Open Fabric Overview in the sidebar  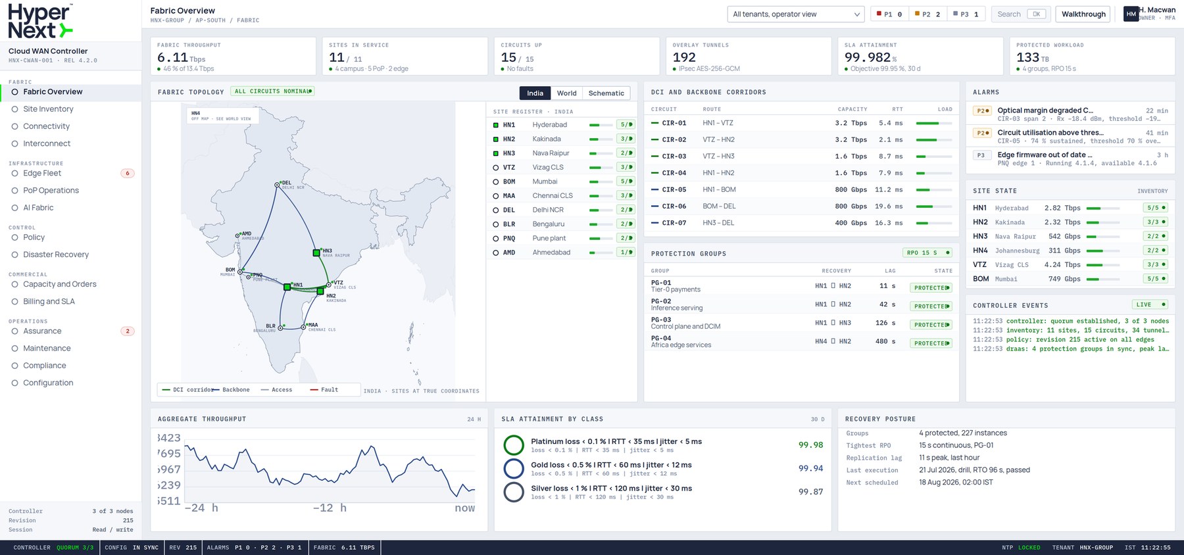pos(71,92)
